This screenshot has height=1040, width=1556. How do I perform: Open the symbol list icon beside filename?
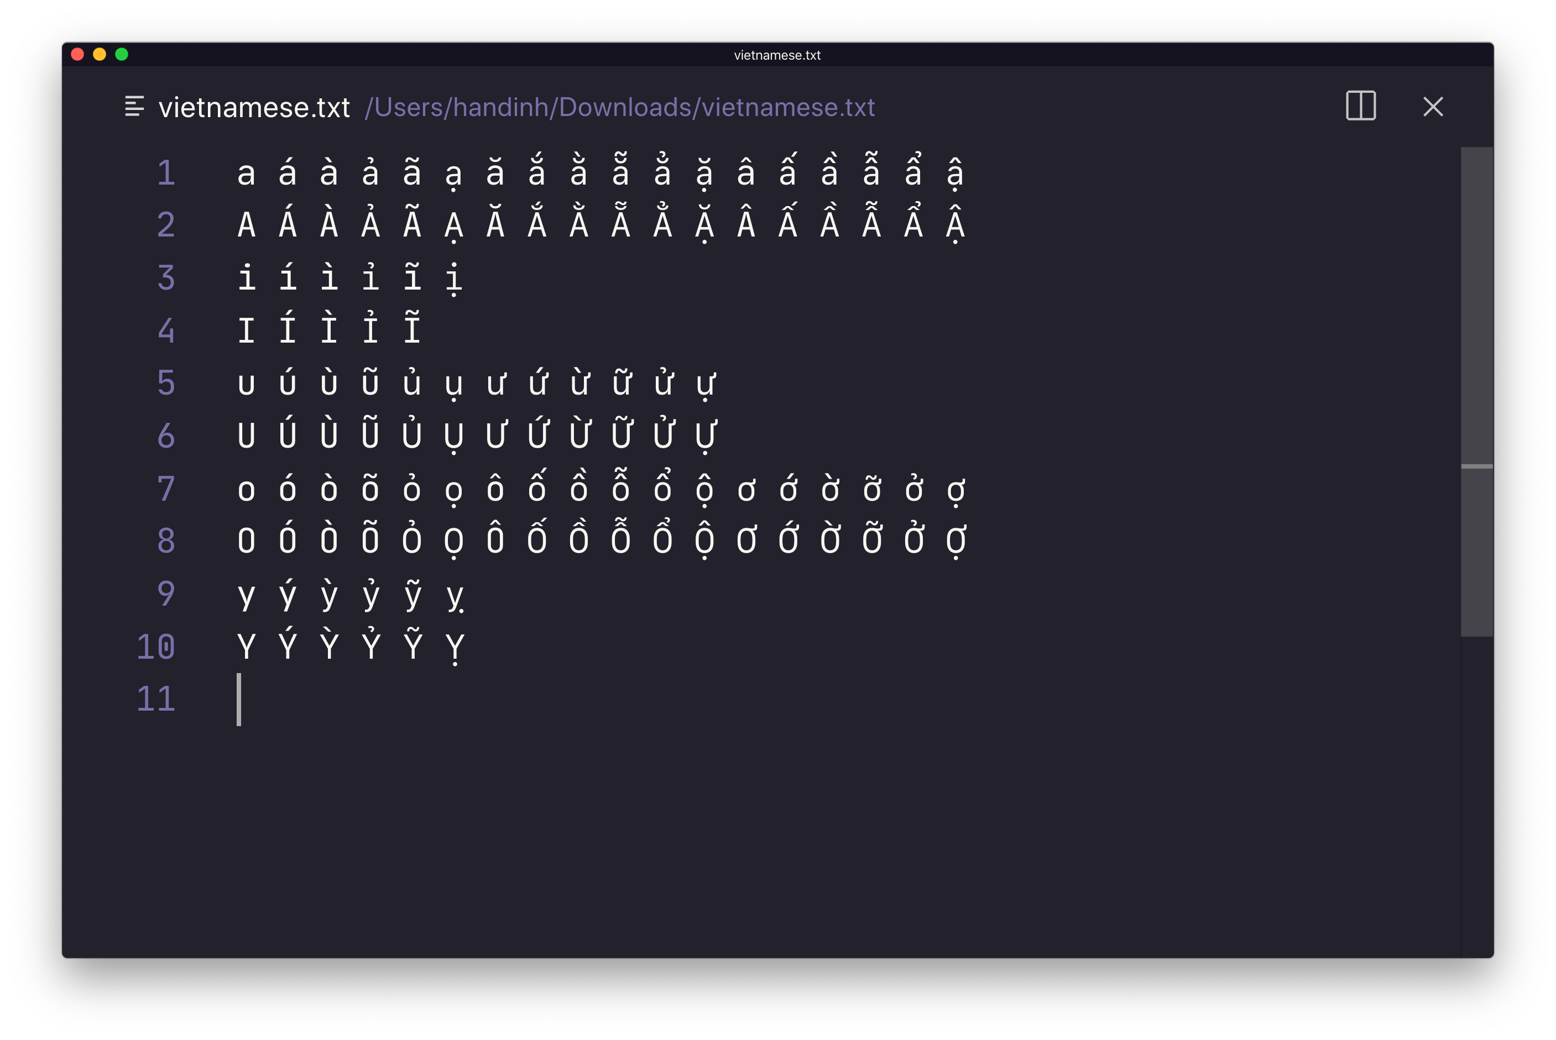point(135,106)
